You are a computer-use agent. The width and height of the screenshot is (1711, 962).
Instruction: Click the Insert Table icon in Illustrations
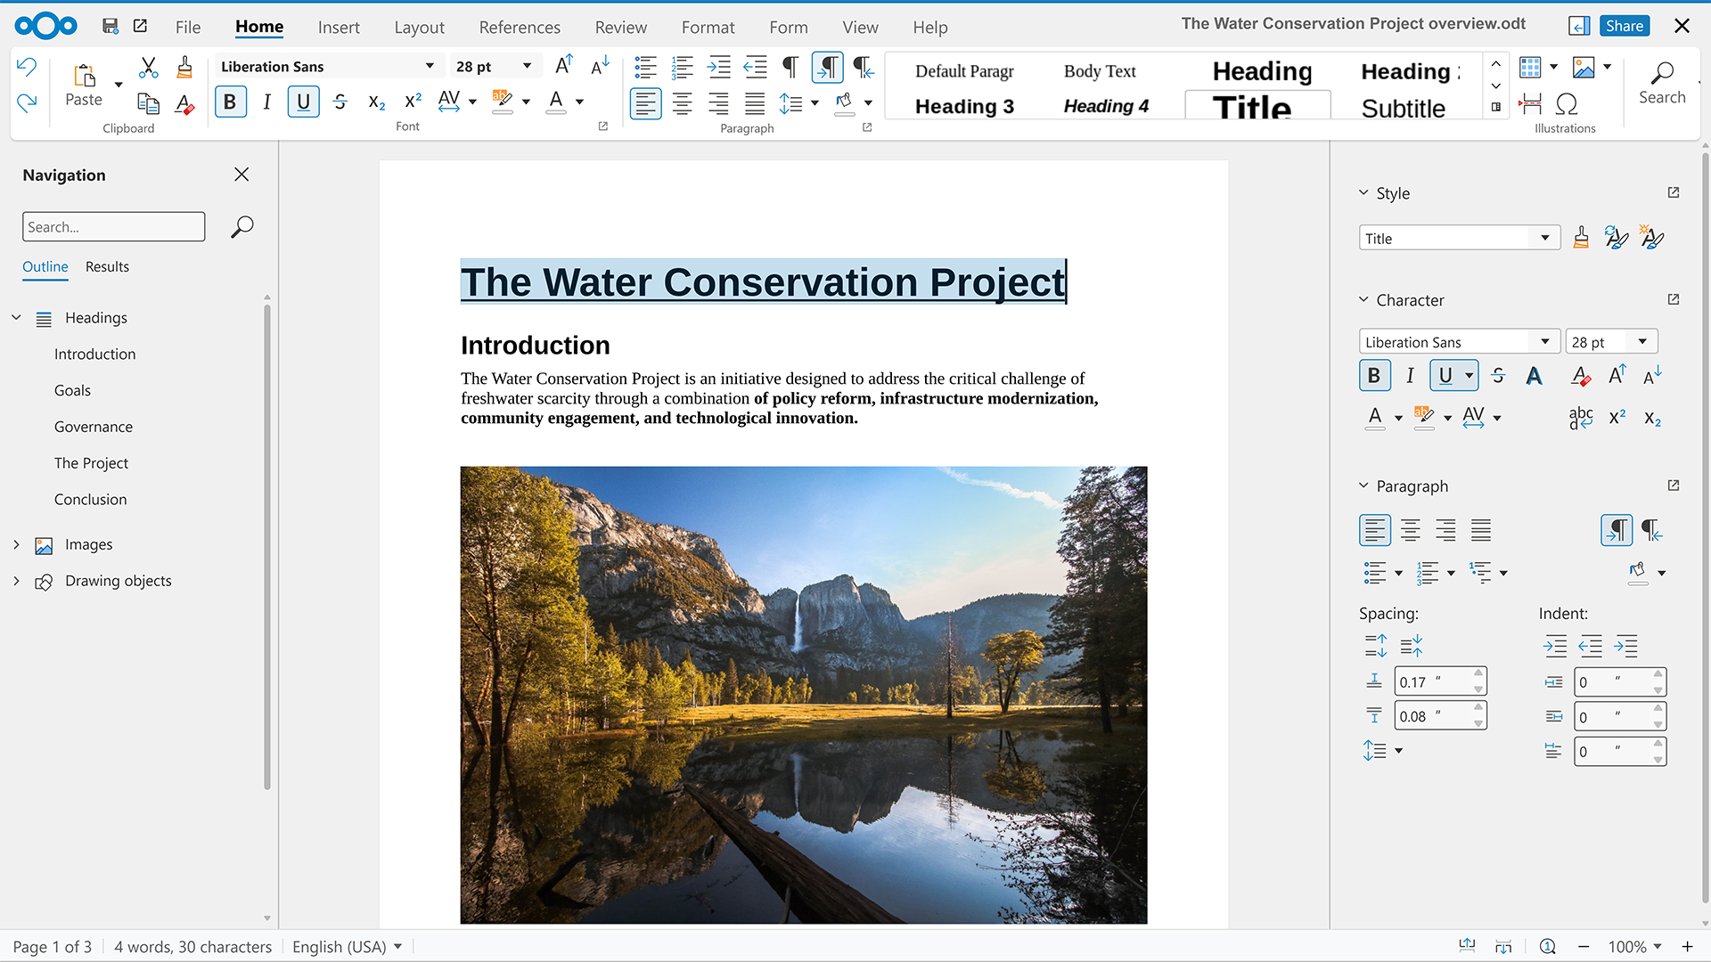coord(1532,66)
